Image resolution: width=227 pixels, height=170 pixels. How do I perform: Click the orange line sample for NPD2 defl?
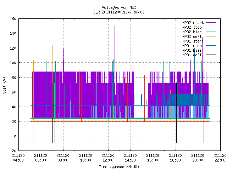point(211,36)
